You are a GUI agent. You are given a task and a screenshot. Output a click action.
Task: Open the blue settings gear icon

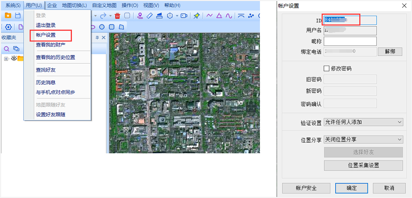click(x=8, y=27)
